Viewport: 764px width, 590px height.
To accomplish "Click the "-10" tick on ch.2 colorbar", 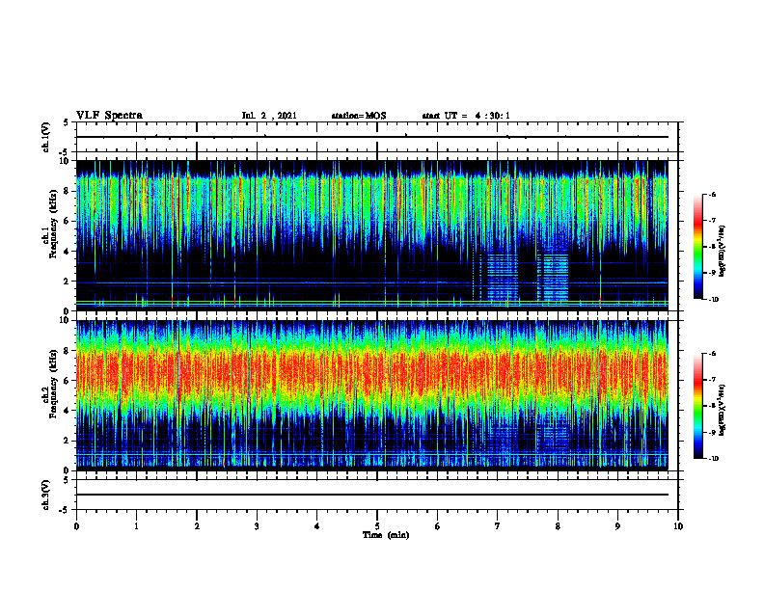I will [713, 459].
